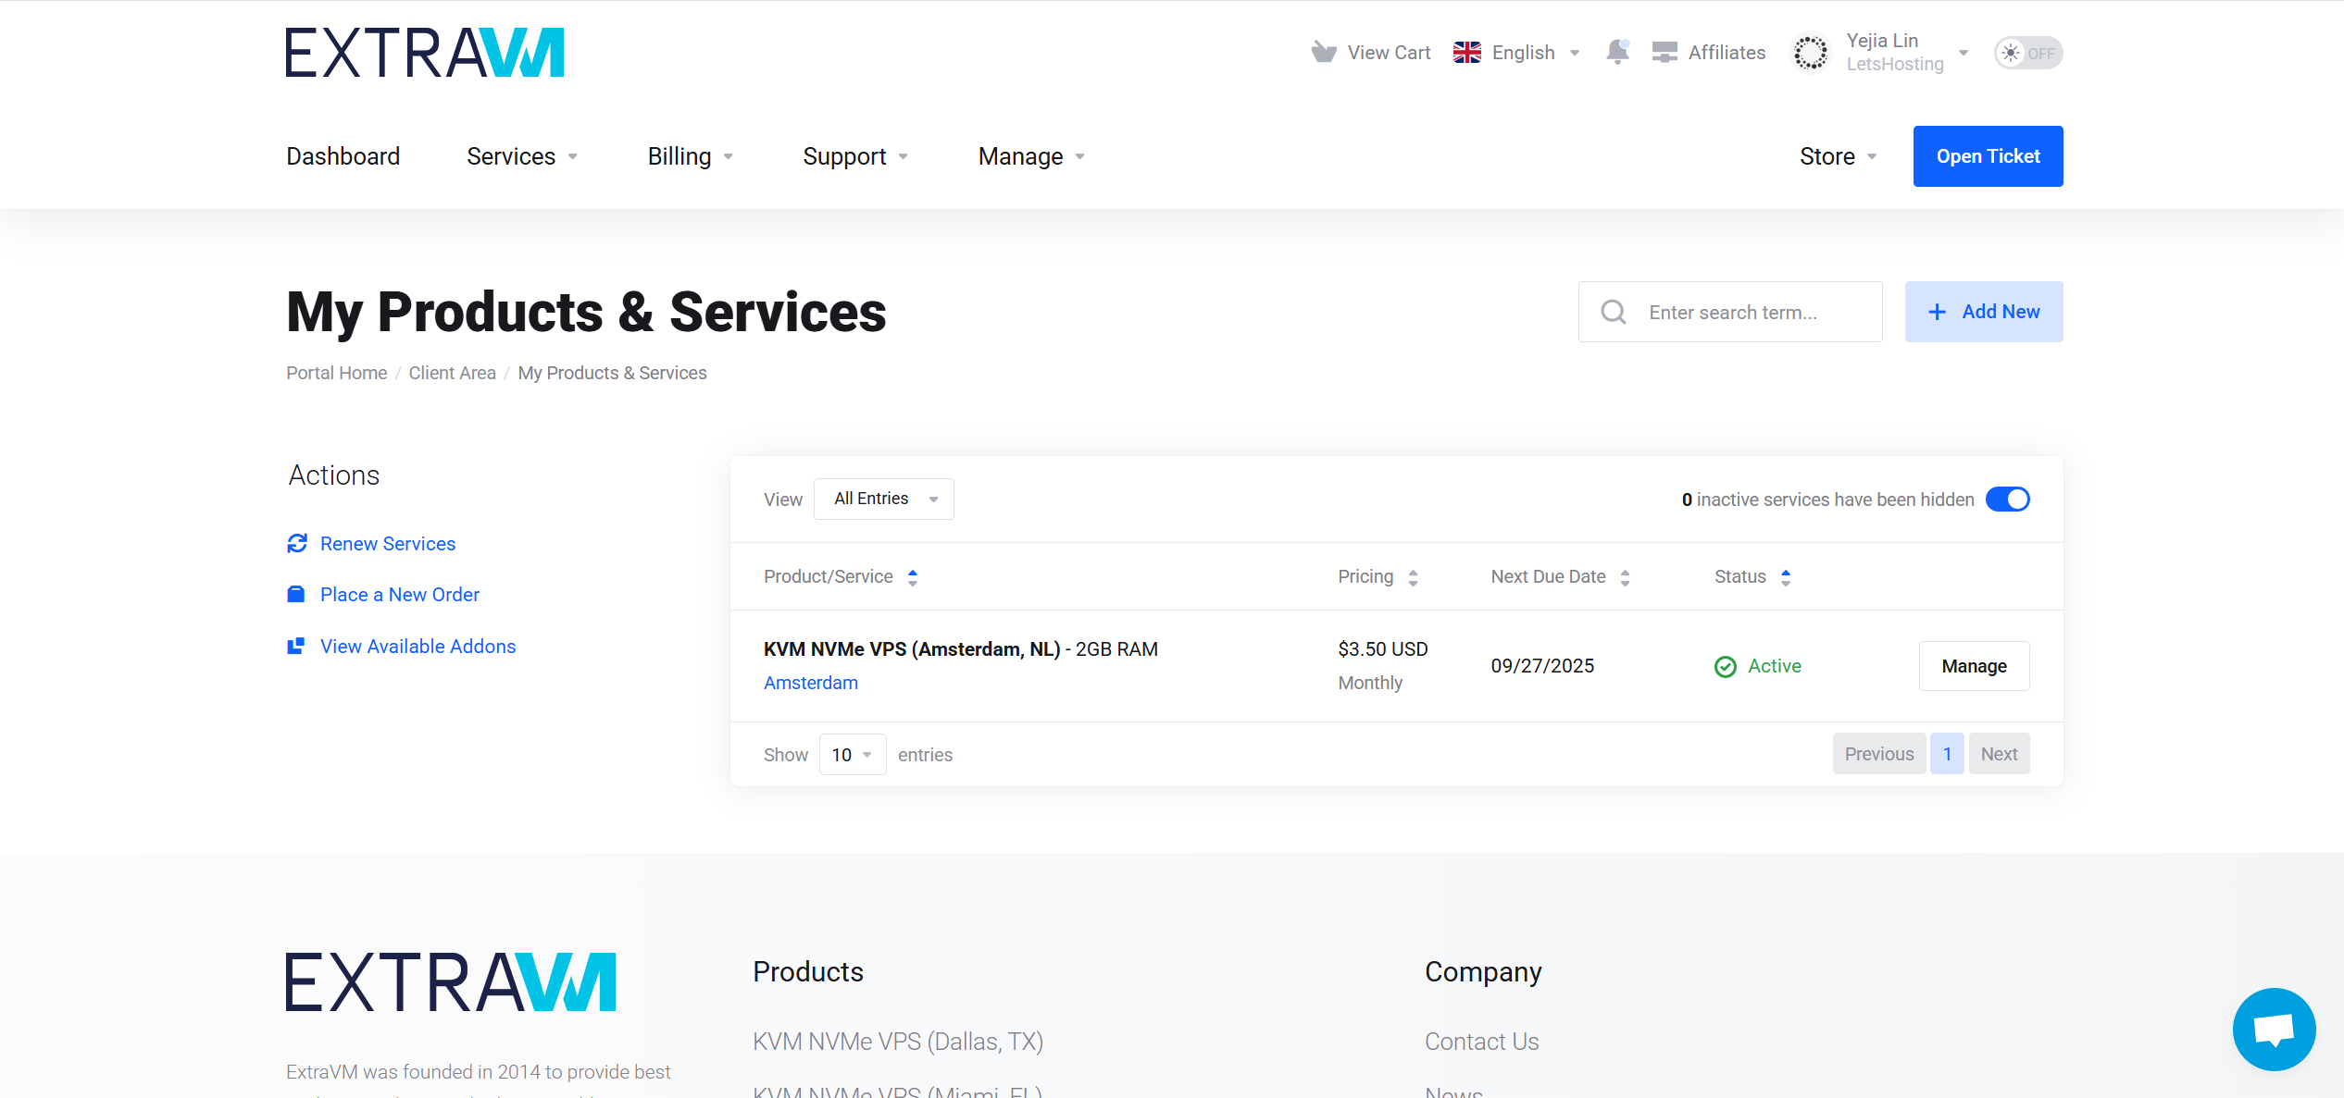Click the Affiliates icon in header
Image resolution: width=2344 pixels, height=1098 pixels.
[x=1664, y=53]
